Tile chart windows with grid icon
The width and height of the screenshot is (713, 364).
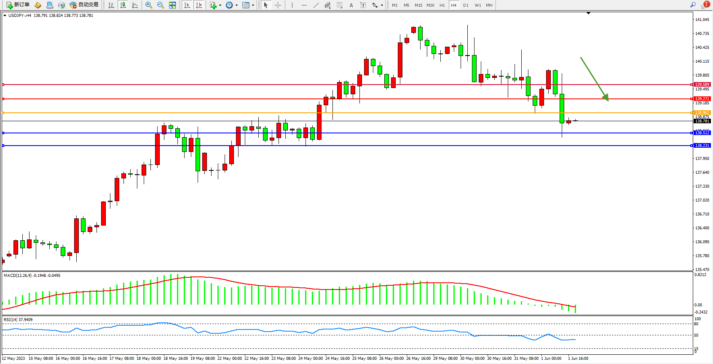[172, 5]
